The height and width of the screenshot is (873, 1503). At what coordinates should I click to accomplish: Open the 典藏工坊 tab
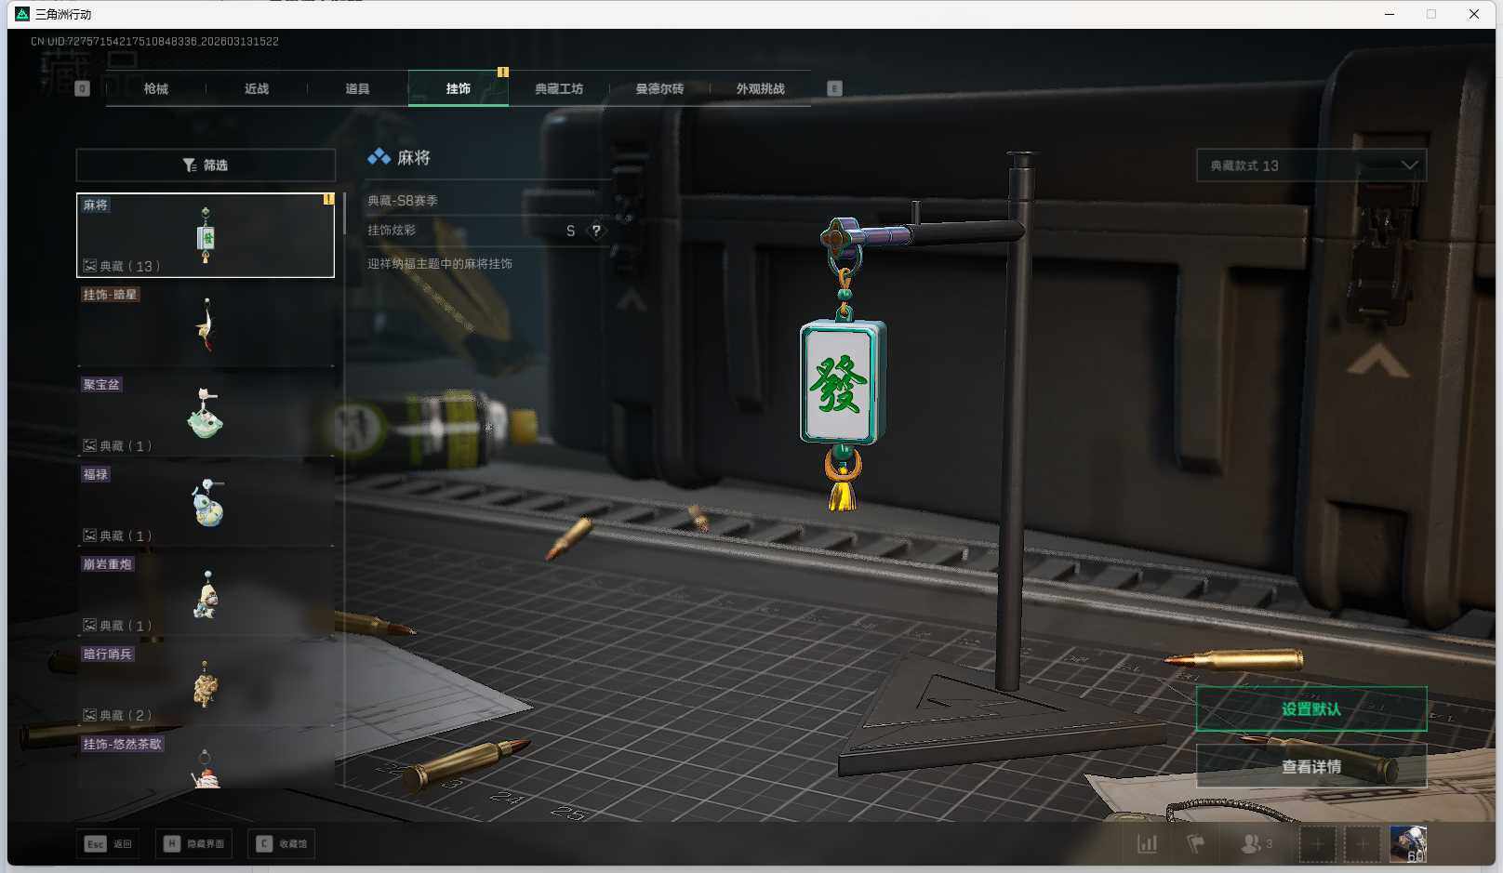[559, 89]
